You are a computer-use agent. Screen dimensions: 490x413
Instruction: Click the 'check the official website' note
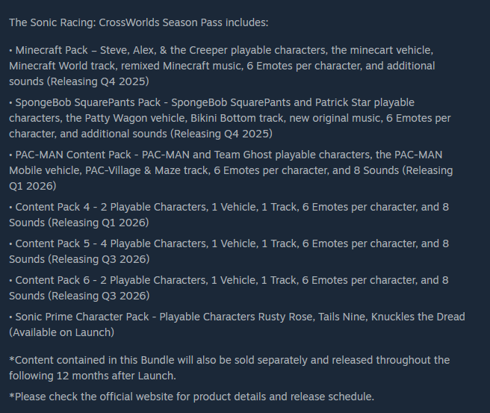[x=191, y=397]
